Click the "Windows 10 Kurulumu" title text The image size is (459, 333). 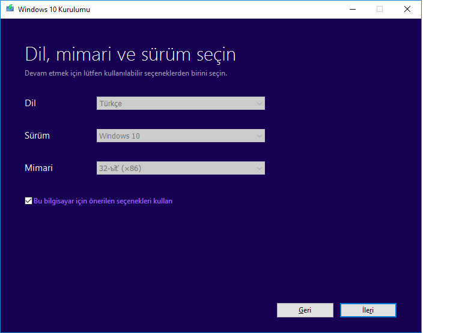pos(54,10)
